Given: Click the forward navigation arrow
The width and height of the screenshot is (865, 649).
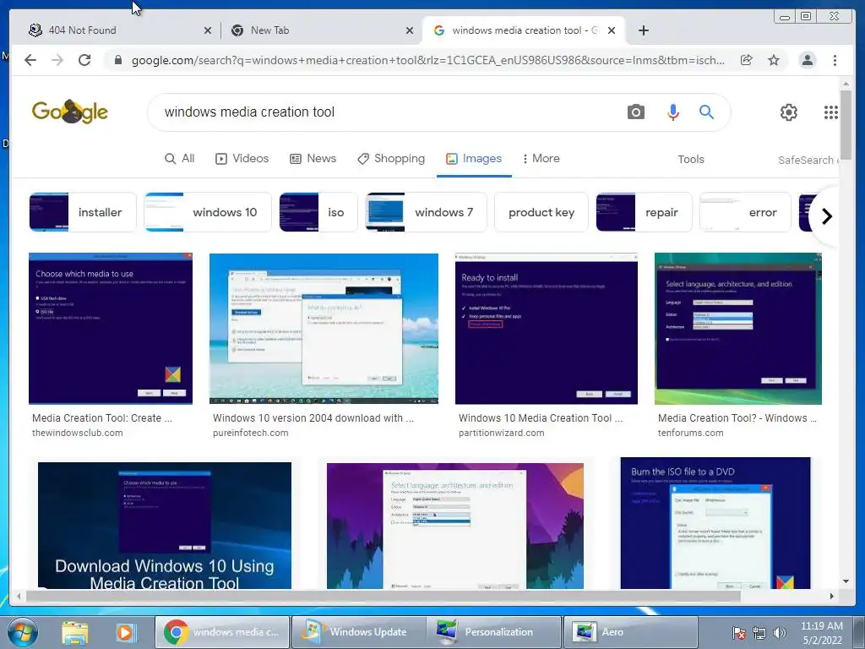Looking at the screenshot, I should (57, 60).
